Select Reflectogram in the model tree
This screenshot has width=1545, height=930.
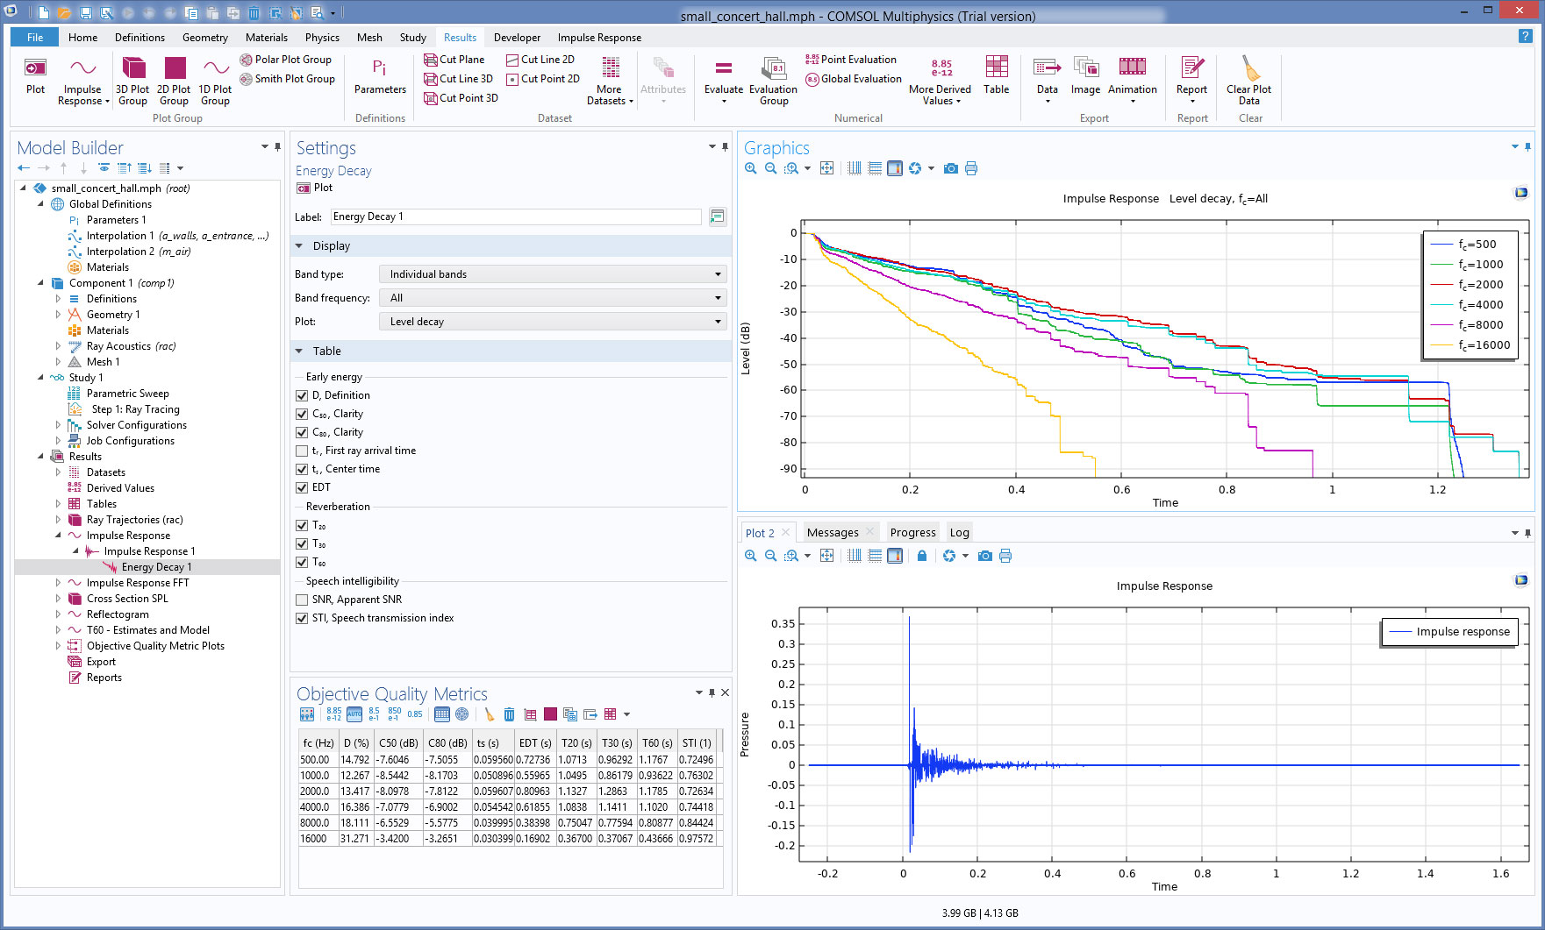[x=118, y=614]
